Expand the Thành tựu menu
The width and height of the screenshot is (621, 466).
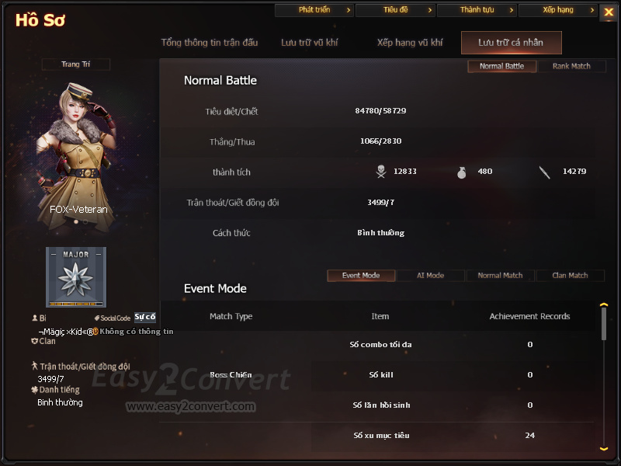477,10
